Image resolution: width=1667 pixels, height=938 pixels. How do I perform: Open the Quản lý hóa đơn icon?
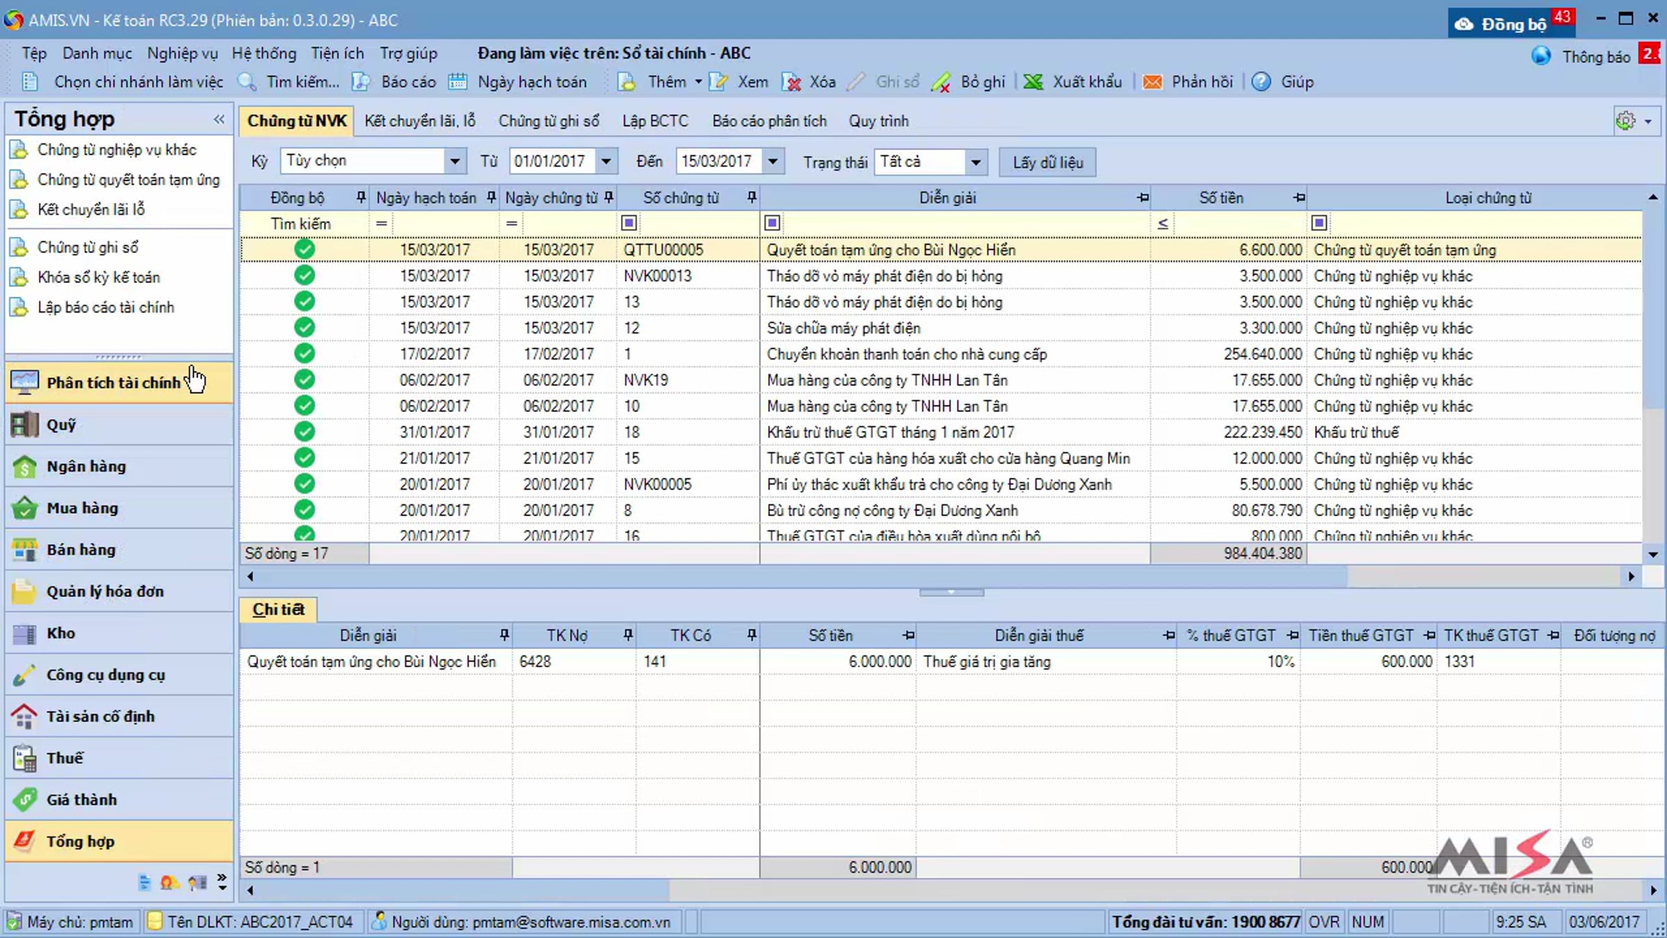[x=24, y=591]
